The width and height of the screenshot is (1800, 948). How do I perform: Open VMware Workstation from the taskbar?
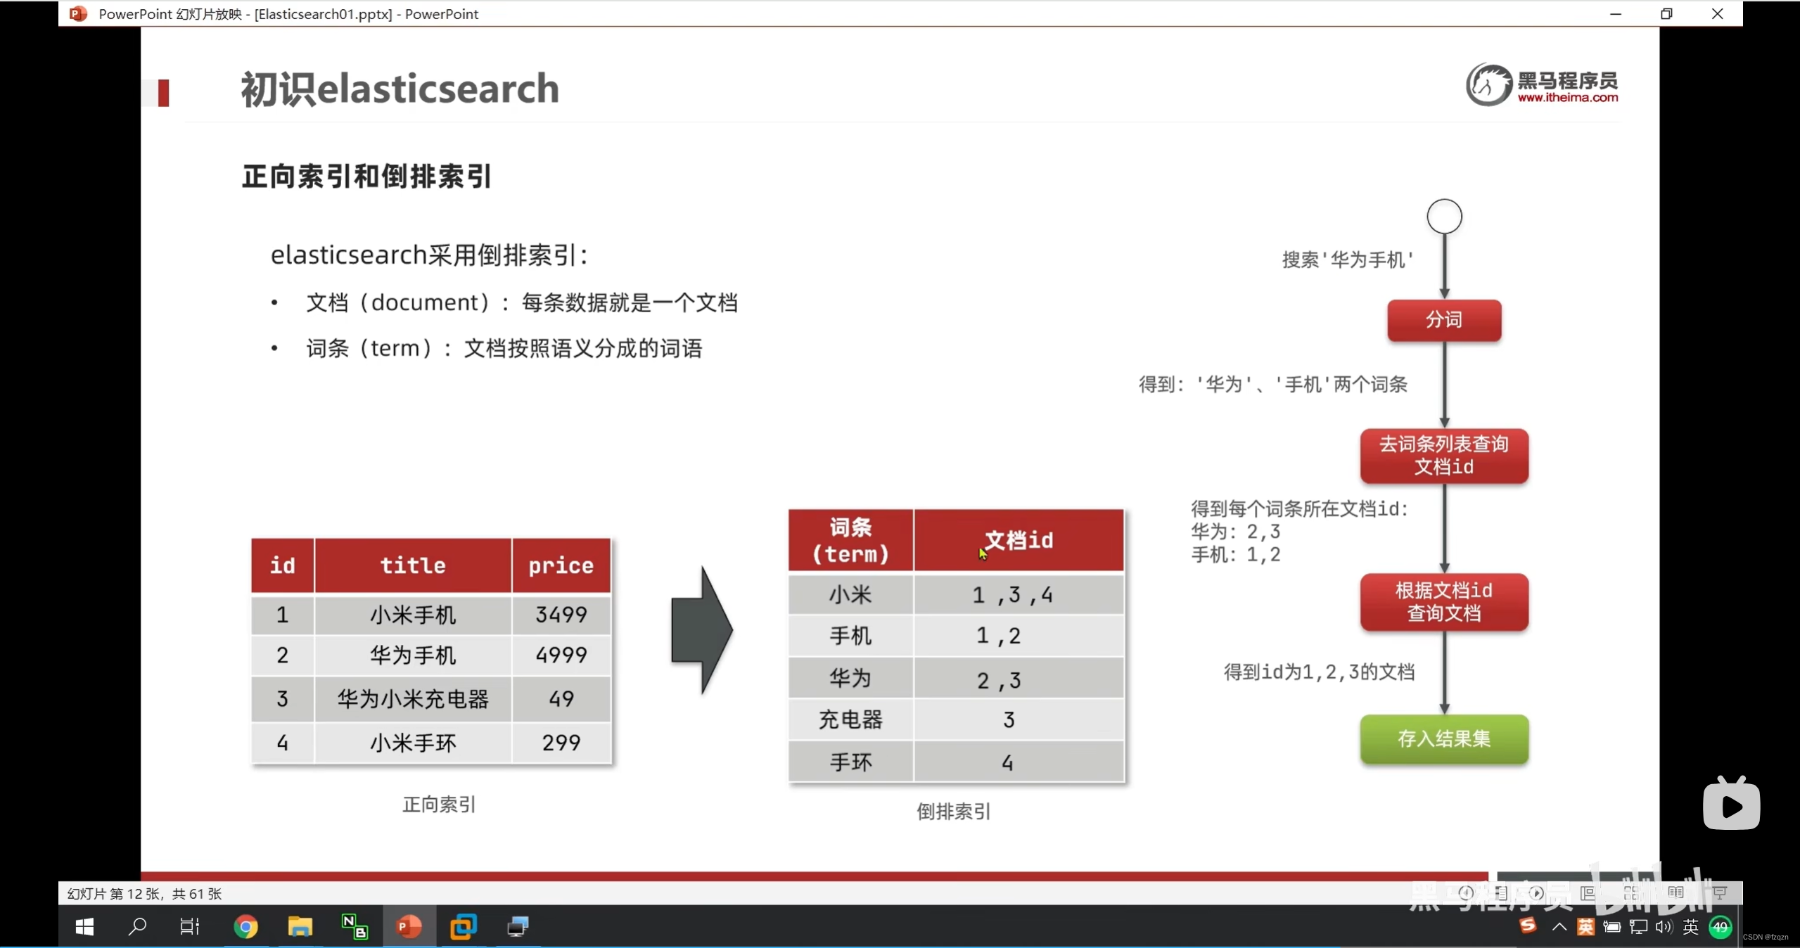tap(464, 926)
